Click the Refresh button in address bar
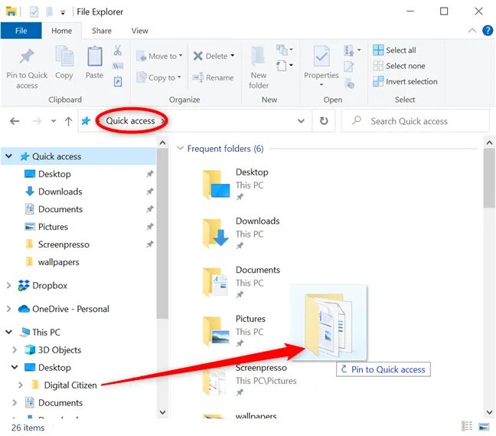 click(x=324, y=120)
